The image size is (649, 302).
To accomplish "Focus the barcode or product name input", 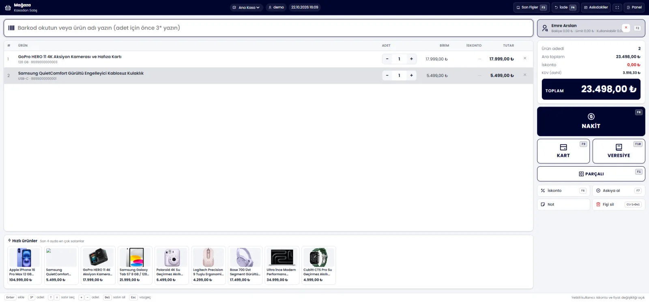I will (x=269, y=28).
